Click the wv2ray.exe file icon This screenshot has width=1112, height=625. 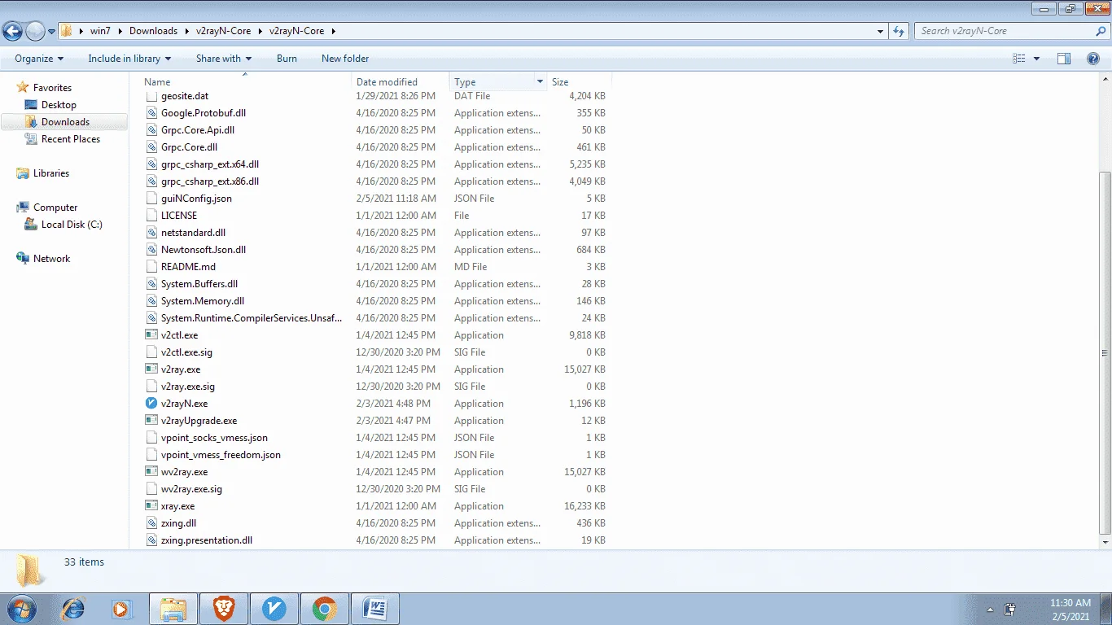tap(151, 472)
